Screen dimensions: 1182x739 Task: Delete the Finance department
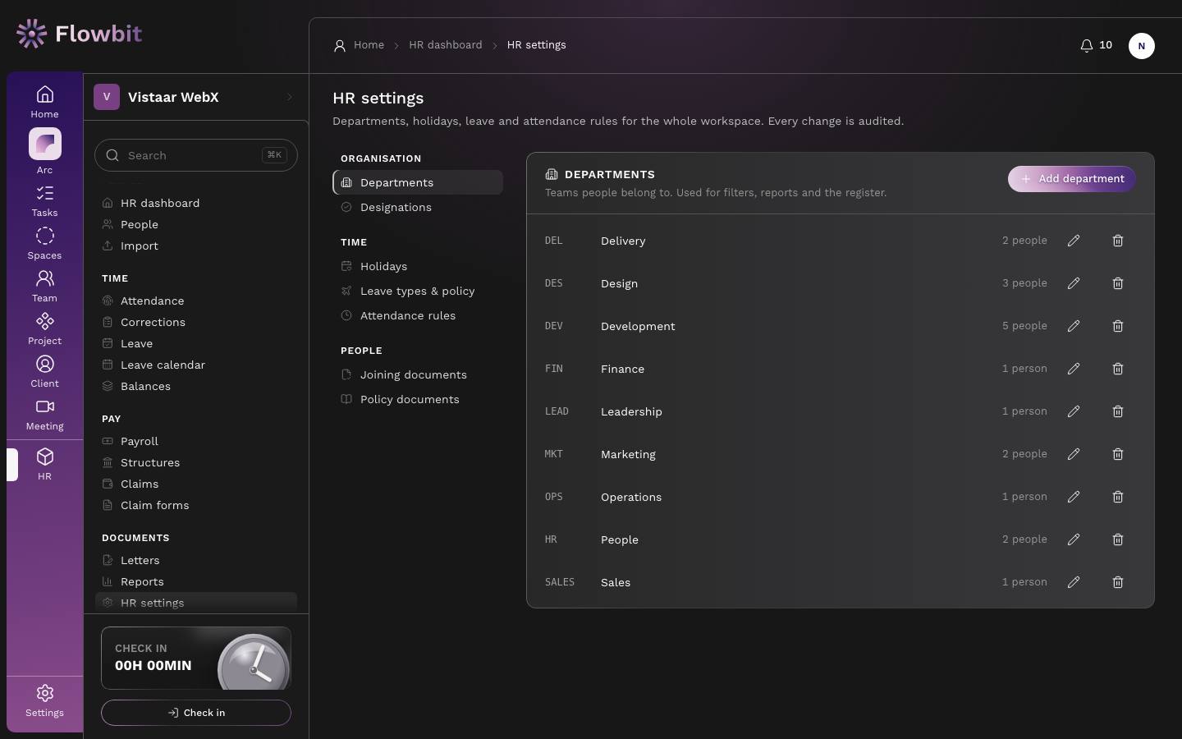coord(1118,369)
